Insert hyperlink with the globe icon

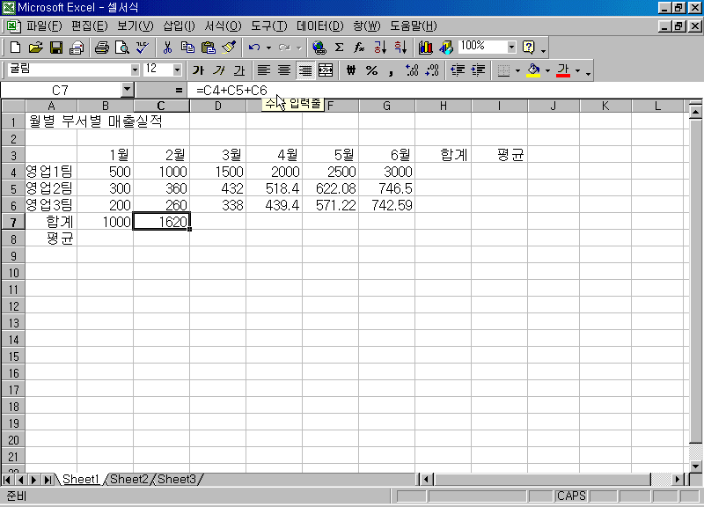point(319,48)
